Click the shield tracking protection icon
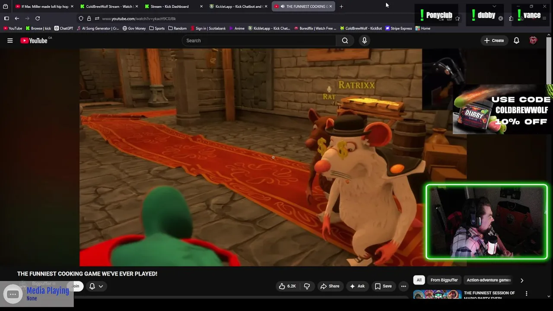Image resolution: width=553 pixels, height=311 pixels. pyautogui.click(x=81, y=19)
